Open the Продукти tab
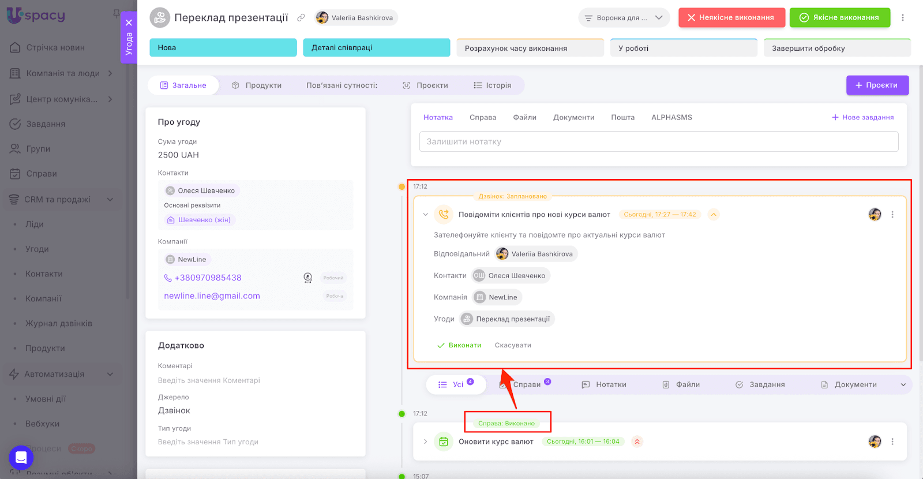The height and width of the screenshot is (479, 923). coord(257,85)
